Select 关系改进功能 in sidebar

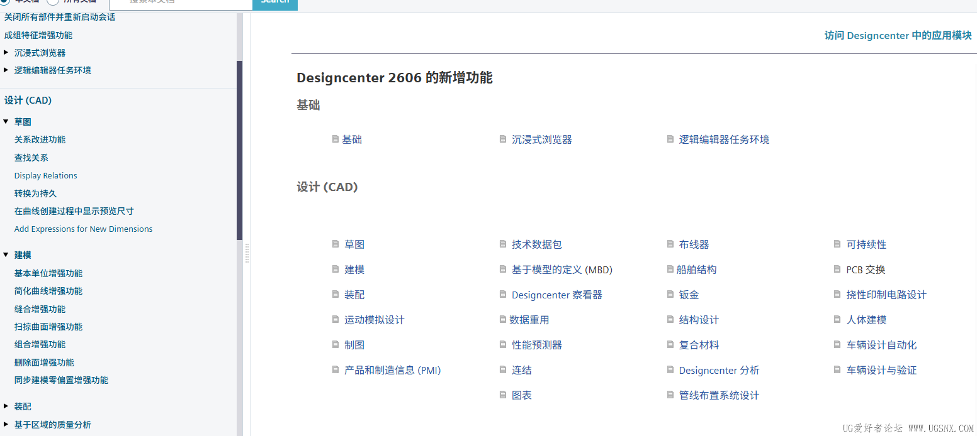pos(40,139)
